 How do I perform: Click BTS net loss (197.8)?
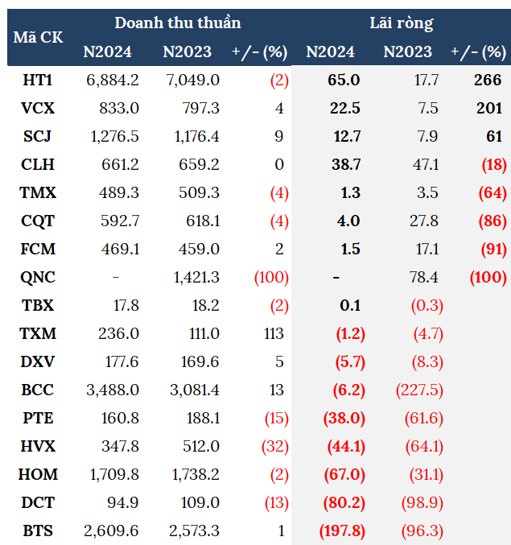tap(340, 531)
